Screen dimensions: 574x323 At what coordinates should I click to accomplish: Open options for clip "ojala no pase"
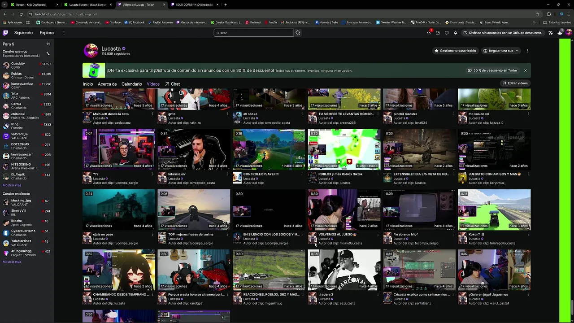tap(152, 234)
